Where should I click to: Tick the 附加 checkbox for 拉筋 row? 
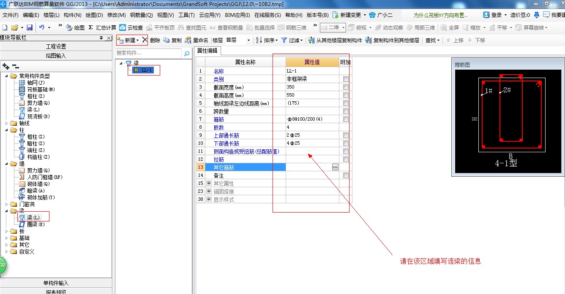click(x=346, y=159)
